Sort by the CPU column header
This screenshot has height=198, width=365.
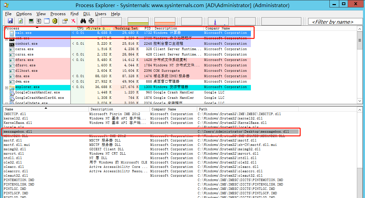(x=78, y=28)
